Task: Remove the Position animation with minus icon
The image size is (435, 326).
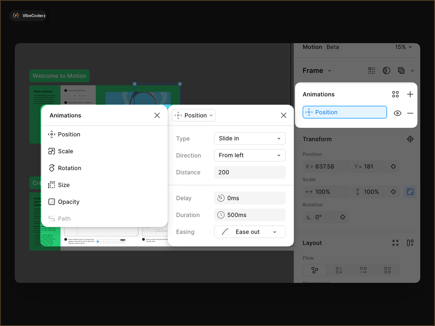Action: pos(410,113)
